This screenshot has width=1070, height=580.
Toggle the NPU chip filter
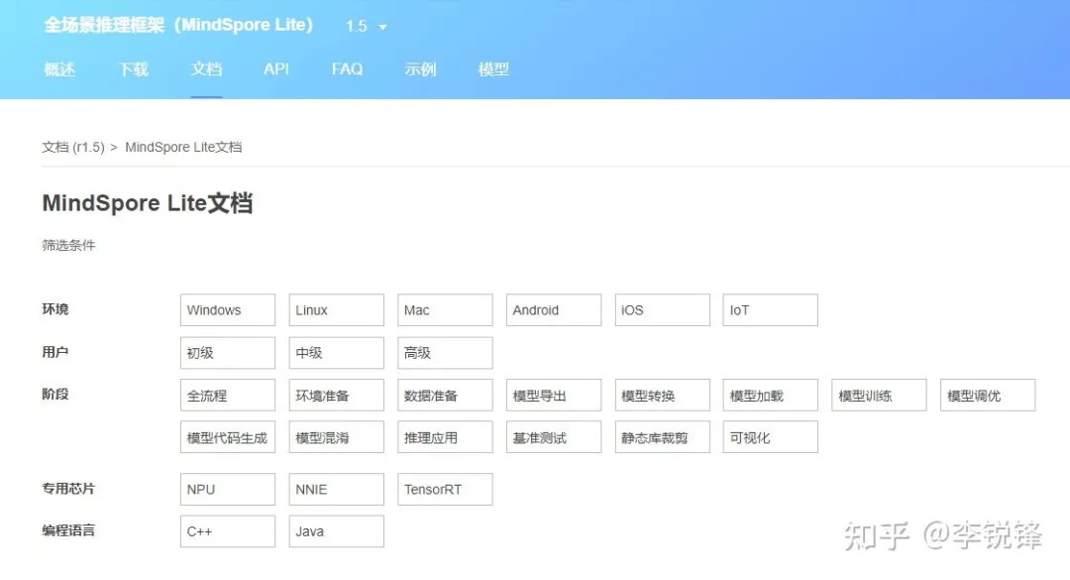click(228, 490)
